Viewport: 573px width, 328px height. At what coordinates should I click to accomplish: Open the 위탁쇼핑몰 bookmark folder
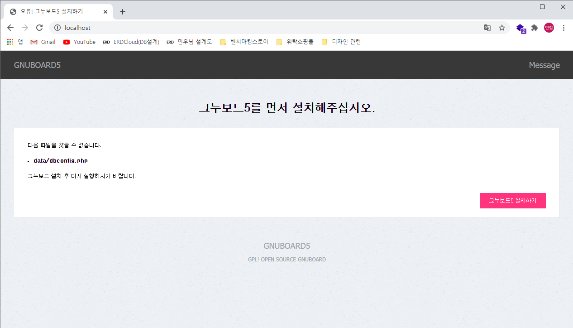pos(295,42)
